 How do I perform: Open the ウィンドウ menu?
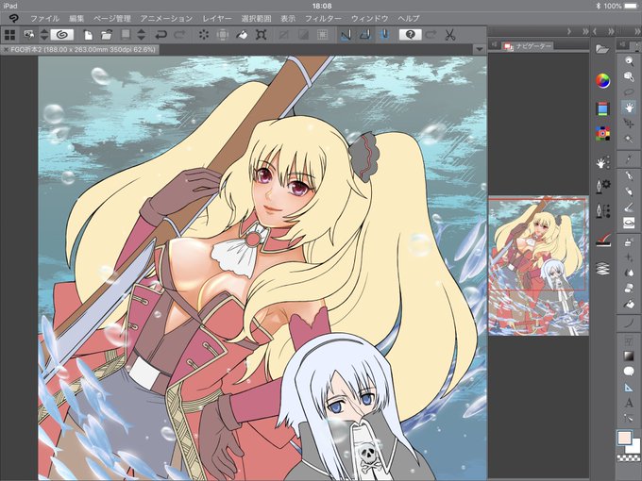[x=369, y=19]
